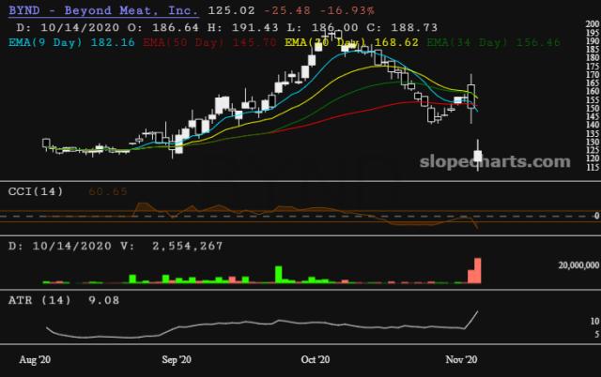The height and width of the screenshot is (377, 601).
Task: Click the Oct '20 date axis label
Action: click(x=316, y=359)
